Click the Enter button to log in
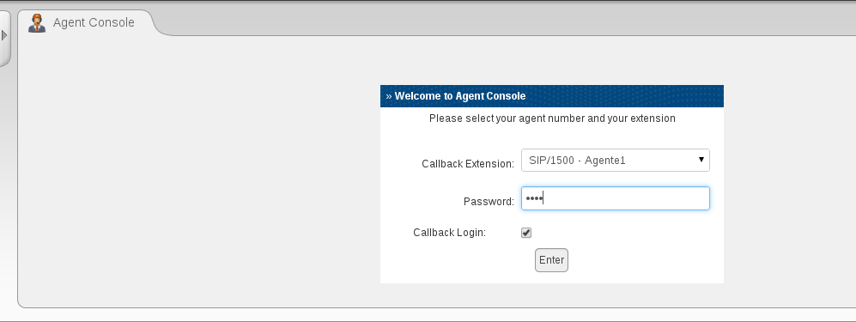856x322 pixels. (551, 260)
